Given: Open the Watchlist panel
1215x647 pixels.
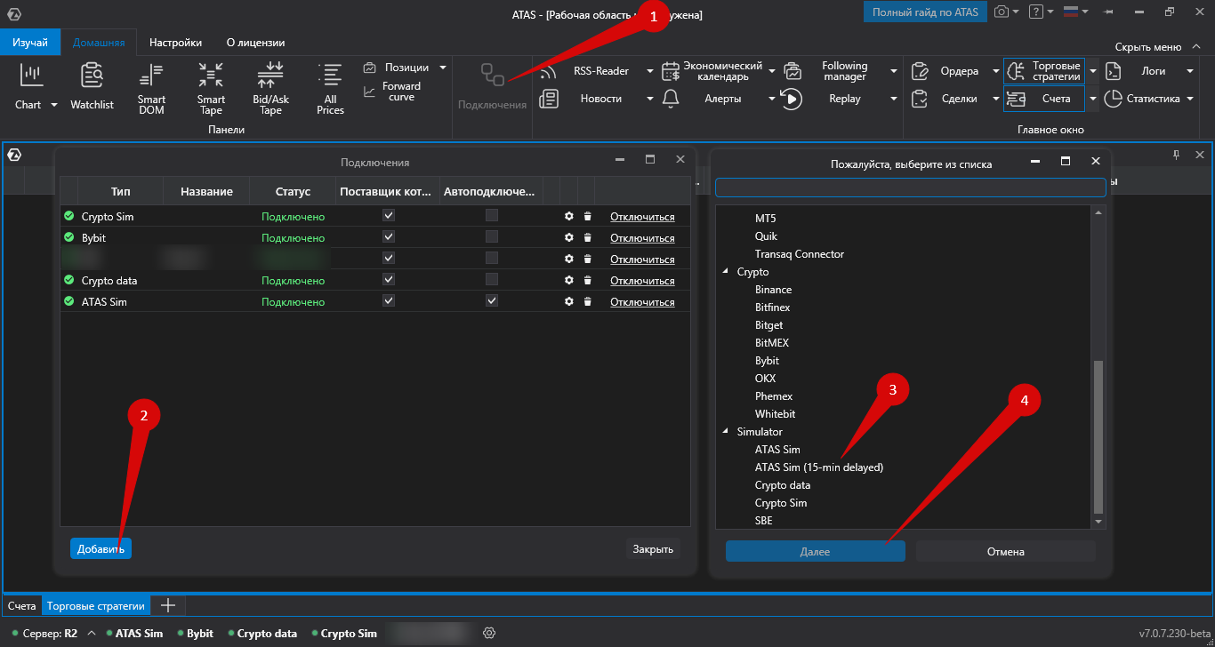Looking at the screenshot, I should tap(93, 85).
